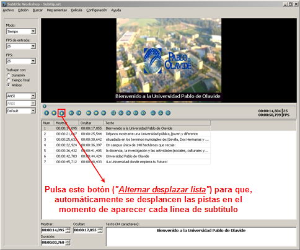Select row "situadada en los terminos municiaples"
This screenshot has height=250, width=300.
pos(126,140)
